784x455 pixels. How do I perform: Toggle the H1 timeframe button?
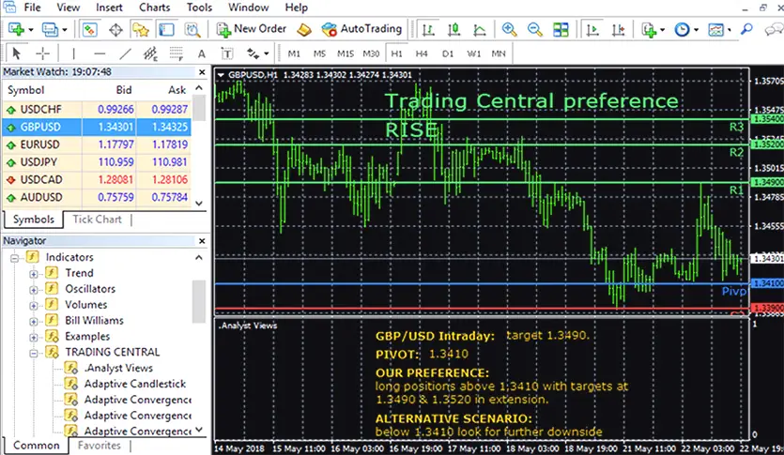point(396,53)
